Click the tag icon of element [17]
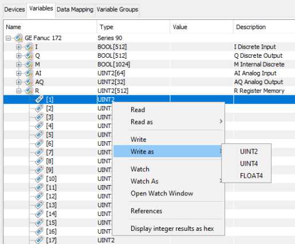This screenshot has height=244, width=295. coord(40,240)
